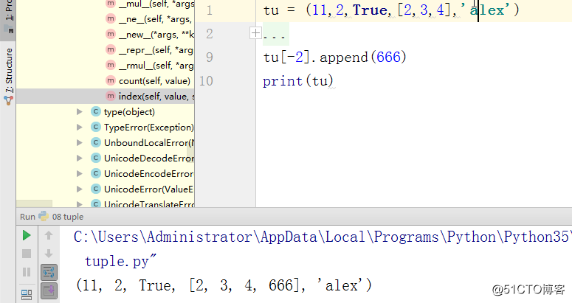Image resolution: width=572 pixels, height=303 pixels.
Task: Select the Run panel label
Action: click(27, 217)
